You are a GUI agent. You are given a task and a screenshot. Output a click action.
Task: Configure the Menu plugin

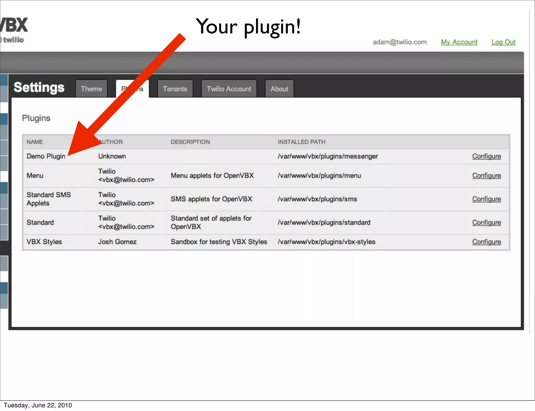[486, 176]
